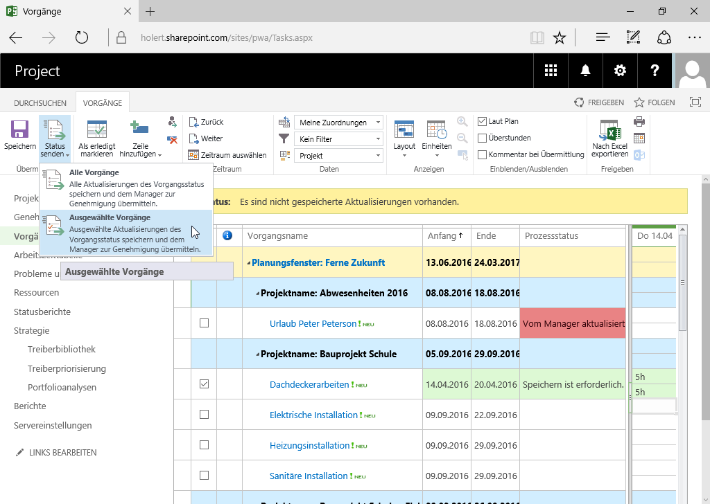The height and width of the screenshot is (504, 710).
Task: Open the Elektrische Installation task link
Action: 313,415
